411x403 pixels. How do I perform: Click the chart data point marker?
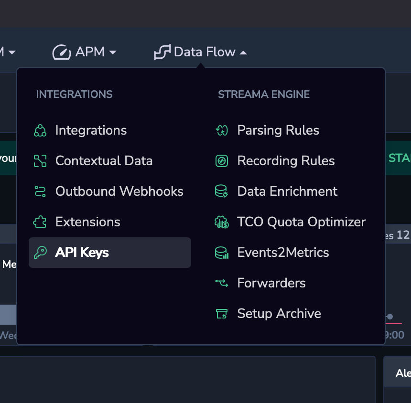pyautogui.click(x=390, y=317)
